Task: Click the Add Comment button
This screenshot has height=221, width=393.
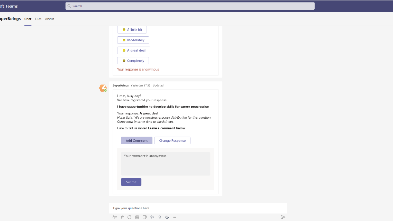Action: tap(137, 140)
